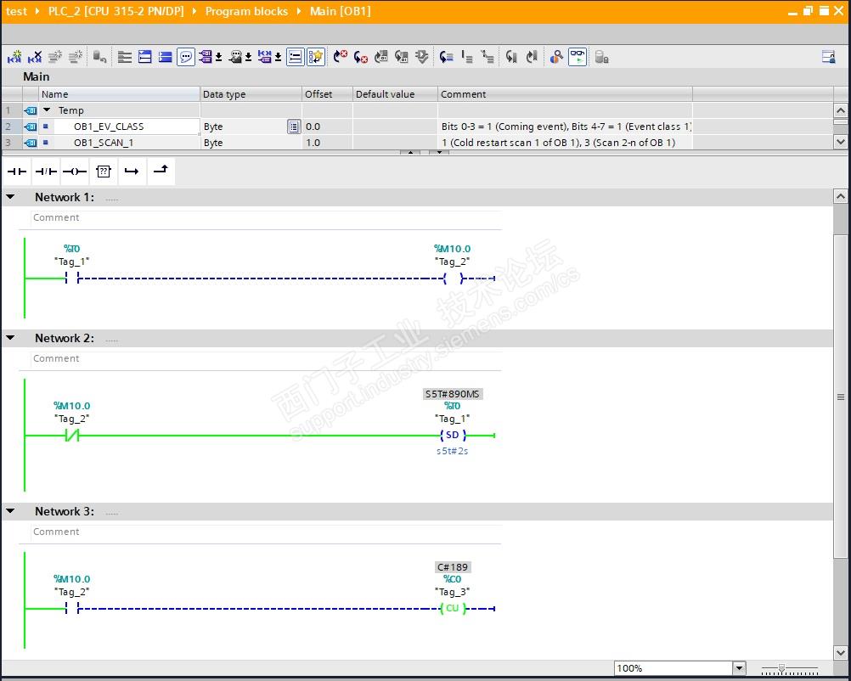Click the database lock icon in toolbar
The height and width of the screenshot is (681, 851).
pyautogui.click(x=601, y=56)
